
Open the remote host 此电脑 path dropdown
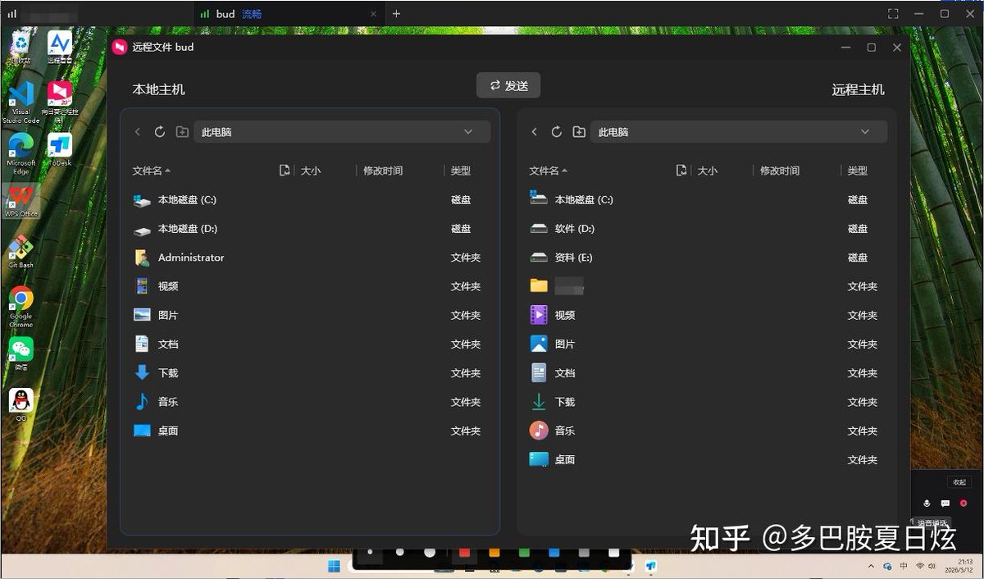tap(739, 132)
